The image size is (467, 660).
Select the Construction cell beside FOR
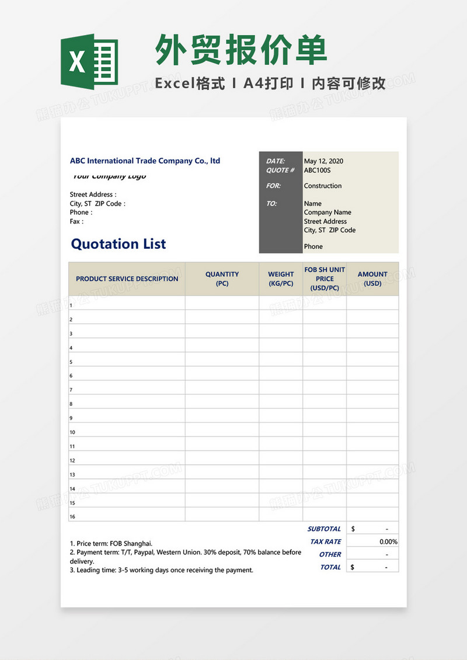tap(323, 186)
